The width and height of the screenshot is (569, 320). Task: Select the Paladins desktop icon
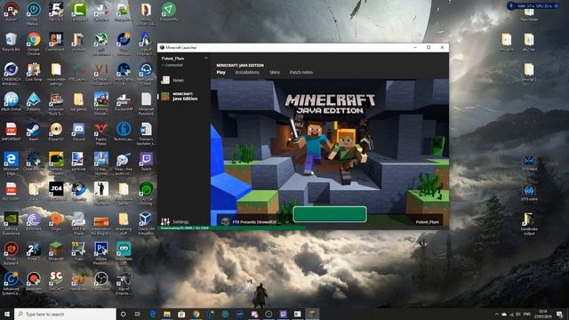(34, 102)
